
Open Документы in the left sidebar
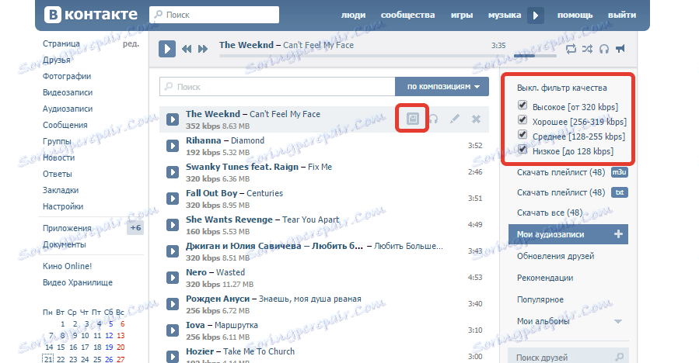(x=65, y=244)
